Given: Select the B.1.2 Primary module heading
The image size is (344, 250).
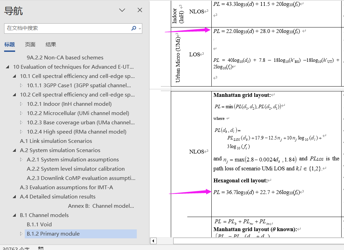Looking at the screenshot, I should pos(80,234).
